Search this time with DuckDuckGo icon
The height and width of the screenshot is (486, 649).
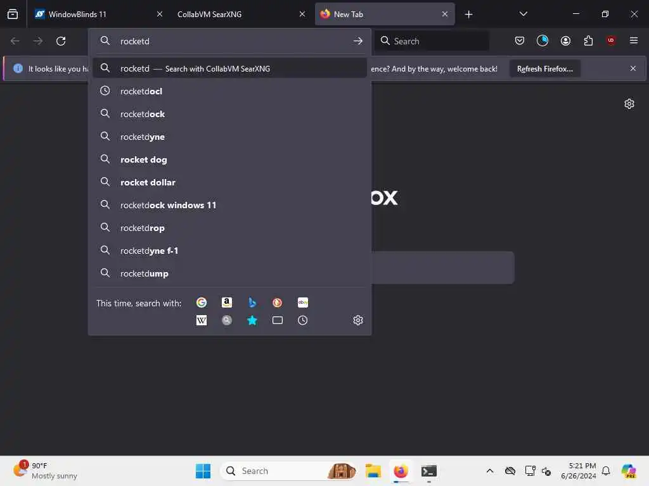point(278,302)
